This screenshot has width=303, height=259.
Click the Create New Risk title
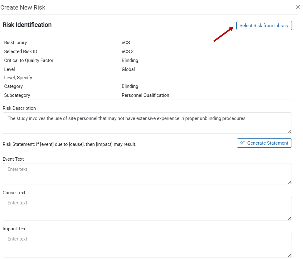(x=23, y=7)
